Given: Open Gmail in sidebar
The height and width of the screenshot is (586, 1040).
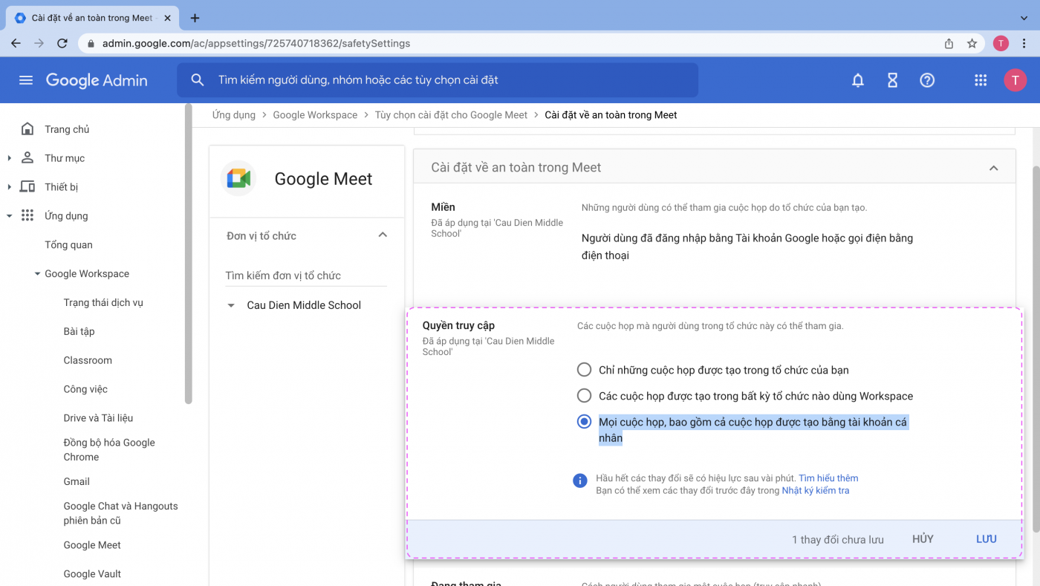Looking at the screenshot, I should (77, 481).
